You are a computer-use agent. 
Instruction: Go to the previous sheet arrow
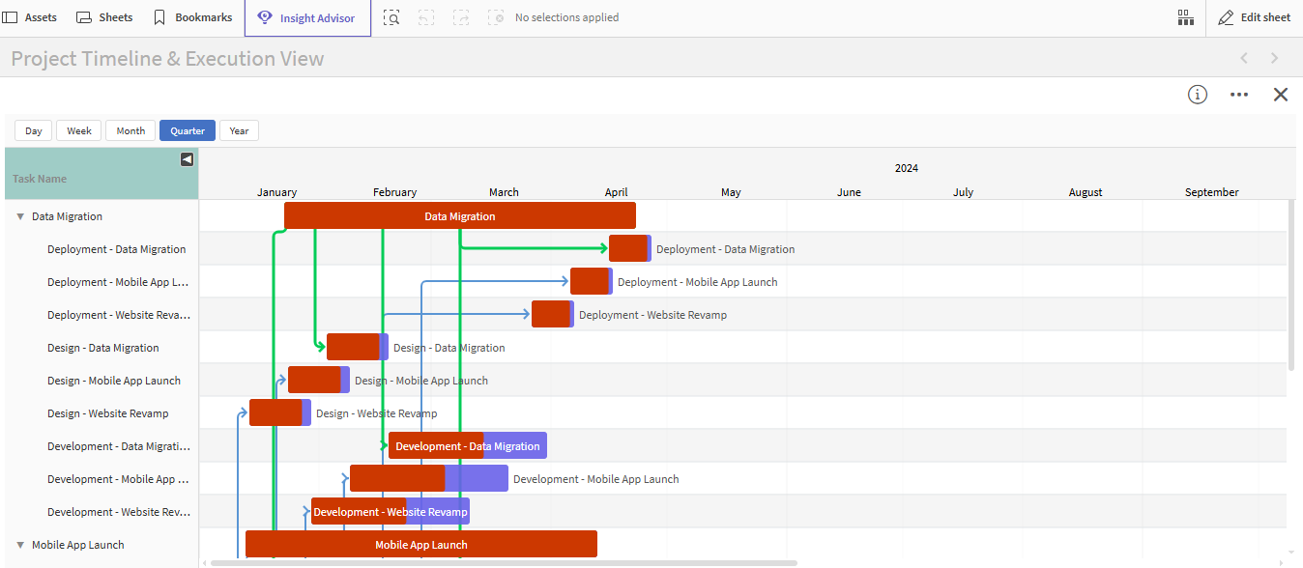[1244, 59]
